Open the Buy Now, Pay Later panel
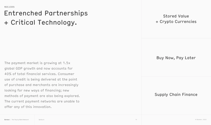Image resolution: width=211 pixels, height=125 pixels. pyautogui.click(x=176, y=58)
